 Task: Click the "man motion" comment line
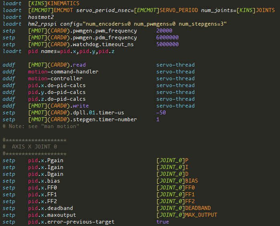click(41, 126)
